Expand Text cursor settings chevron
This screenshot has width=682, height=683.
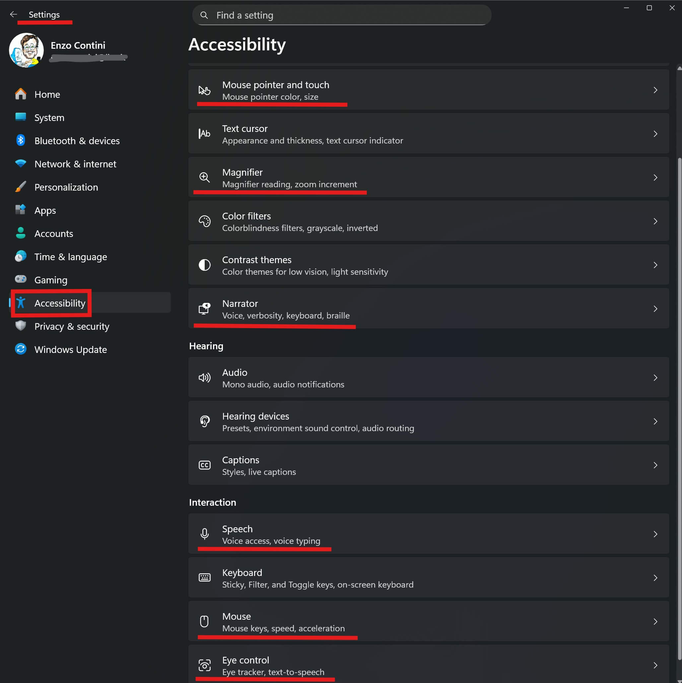655,134
